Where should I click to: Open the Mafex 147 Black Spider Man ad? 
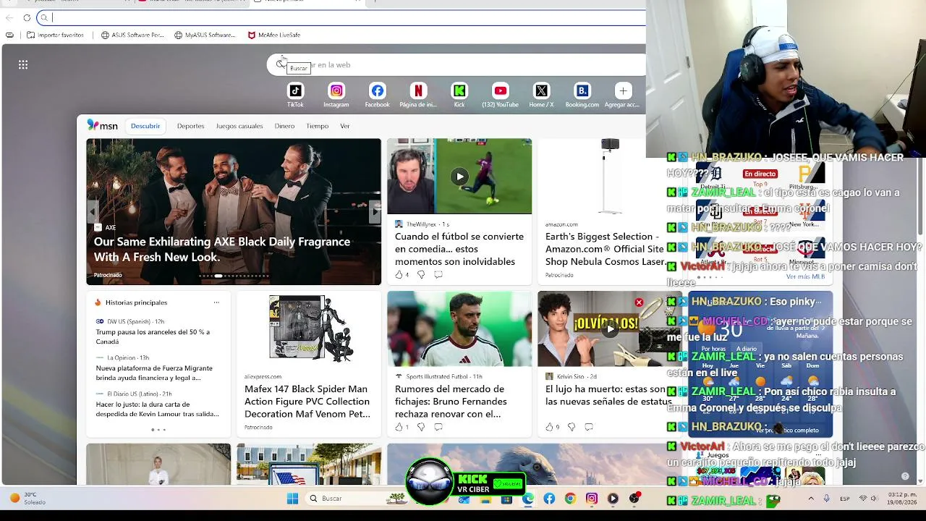pyautogui.click(x=307, y=402)
